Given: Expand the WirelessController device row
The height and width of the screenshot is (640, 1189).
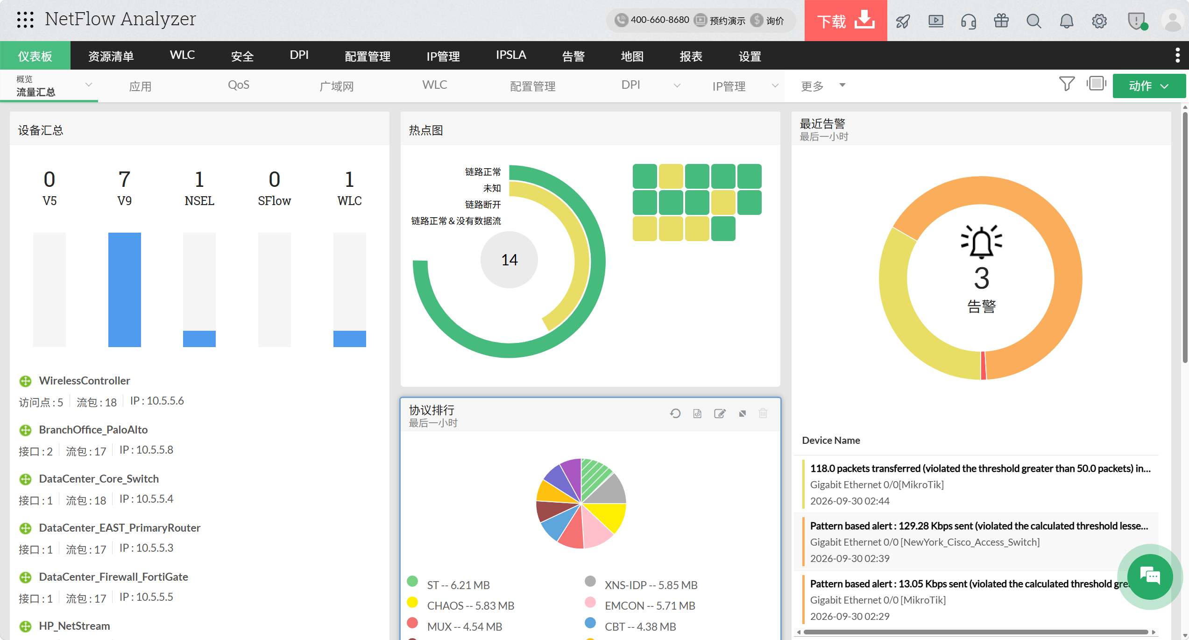Looking at the screenshot, I should [x=25, y=381].
